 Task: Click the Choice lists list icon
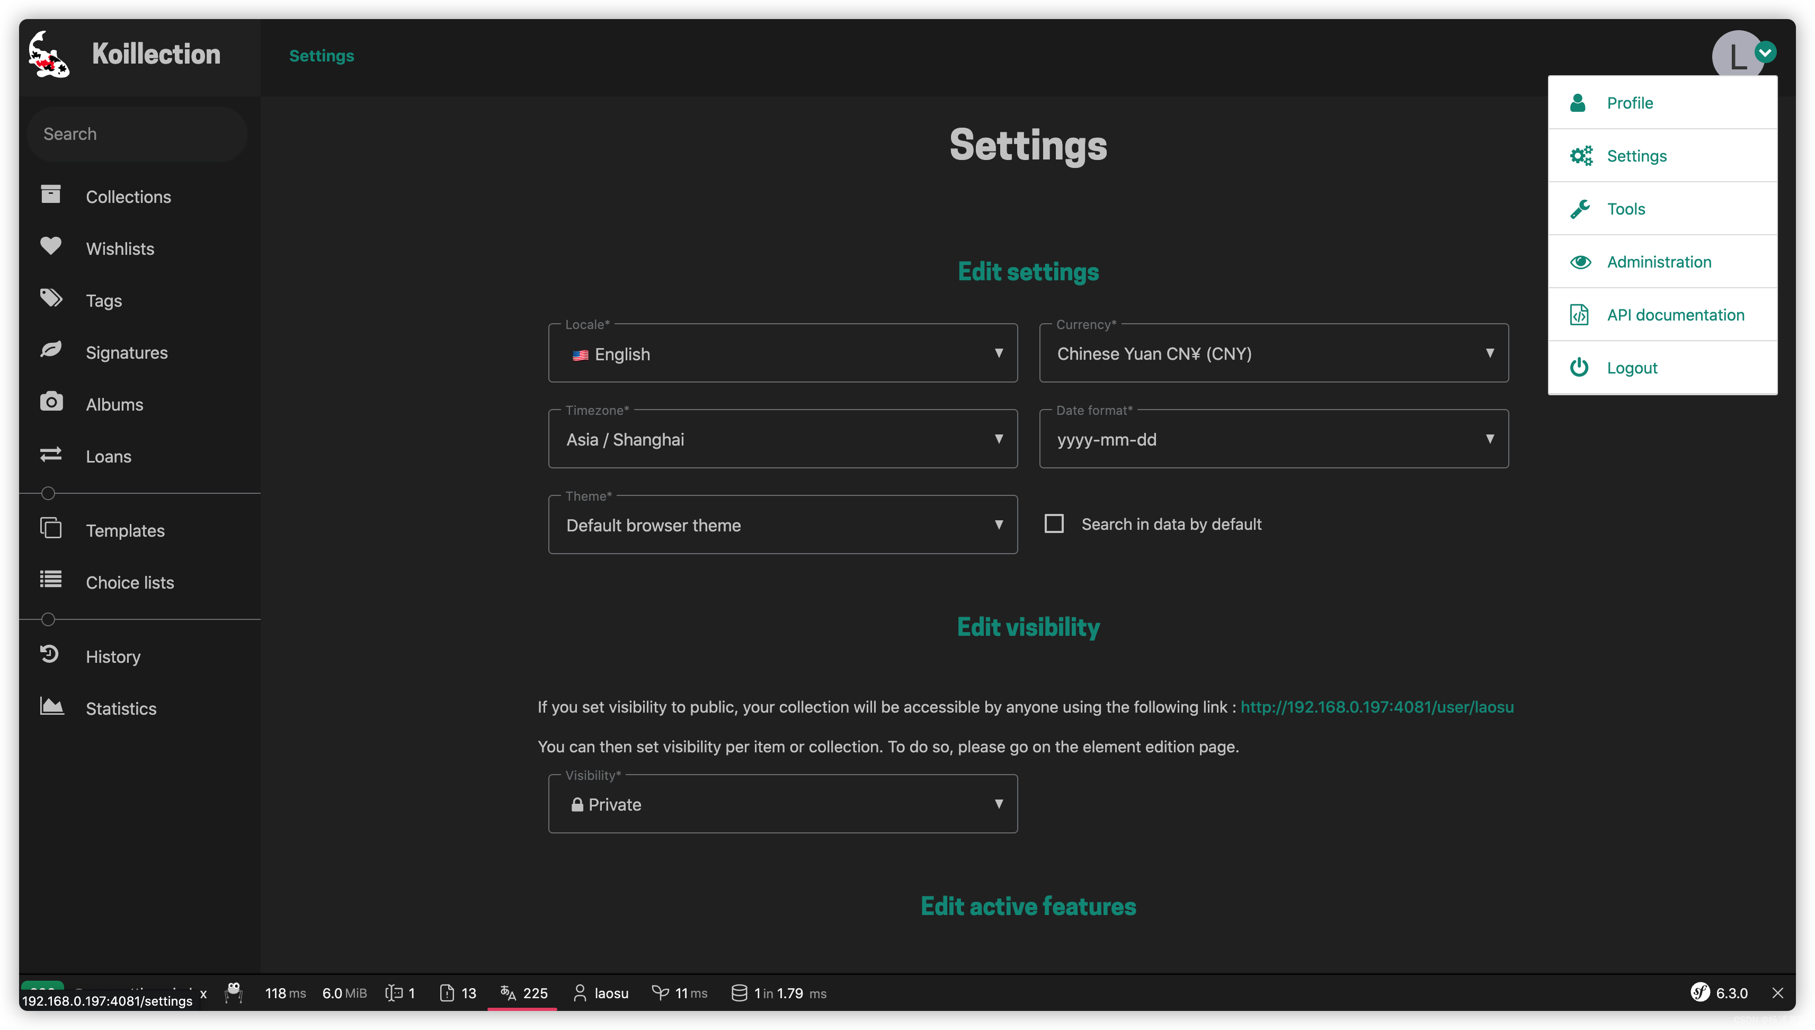(x=51, y=580)
